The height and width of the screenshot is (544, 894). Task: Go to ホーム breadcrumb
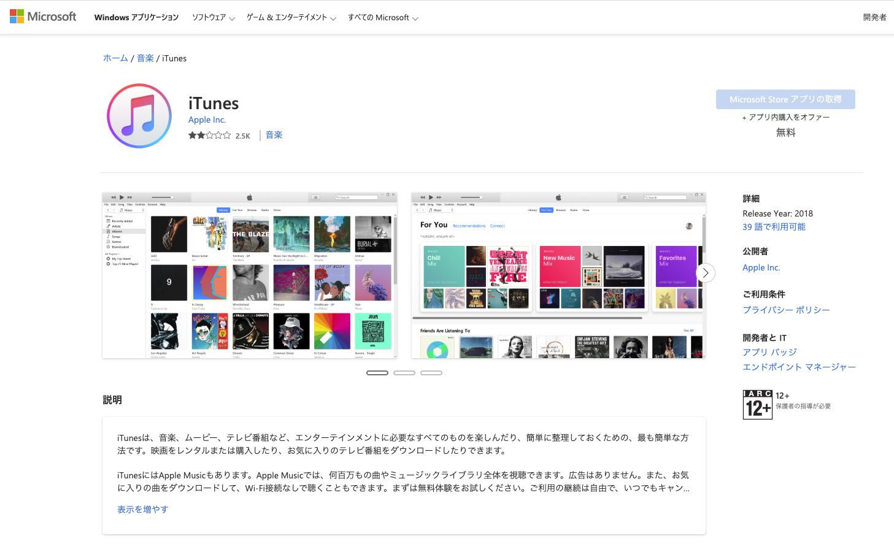pos(115,58)
